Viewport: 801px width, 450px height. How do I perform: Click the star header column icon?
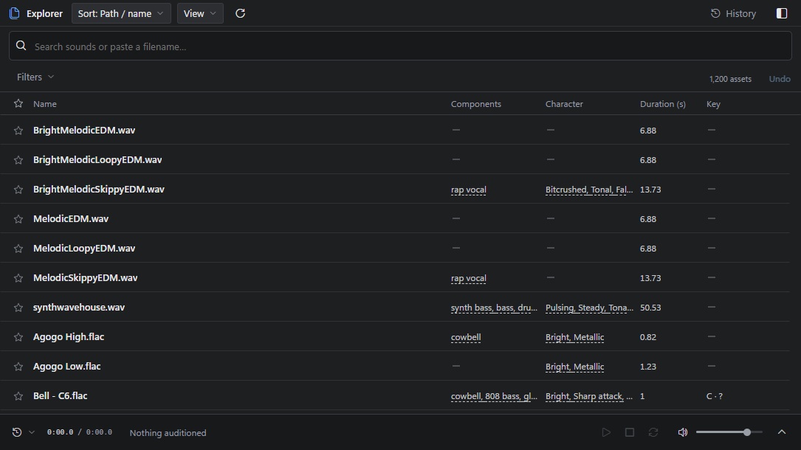click(18, 103)
